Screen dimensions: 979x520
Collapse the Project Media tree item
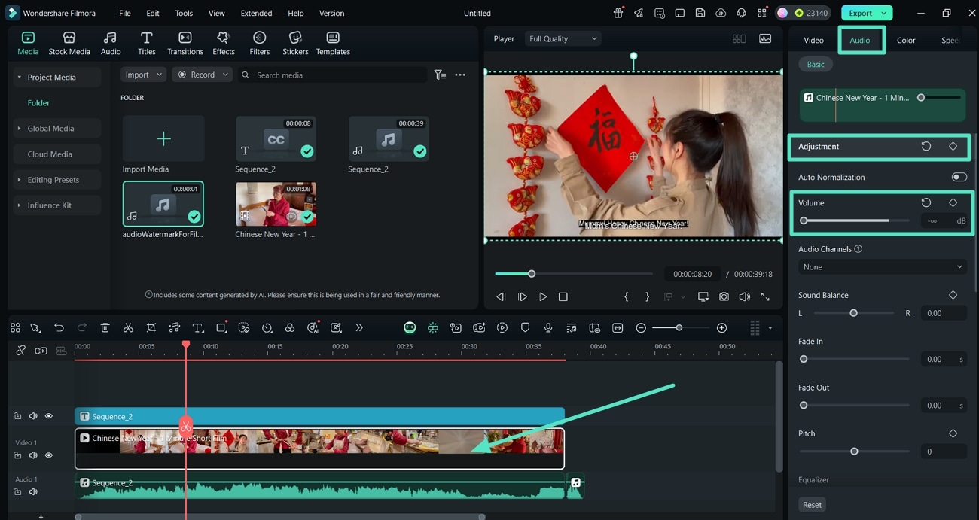click(x=20, y=77)
